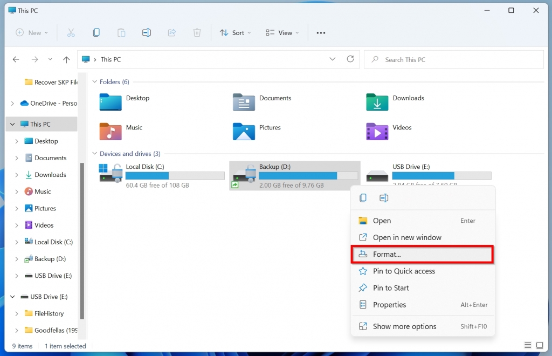The image size is (552, 356).
Task: Open the New dropdown menu
Action: 32,32
